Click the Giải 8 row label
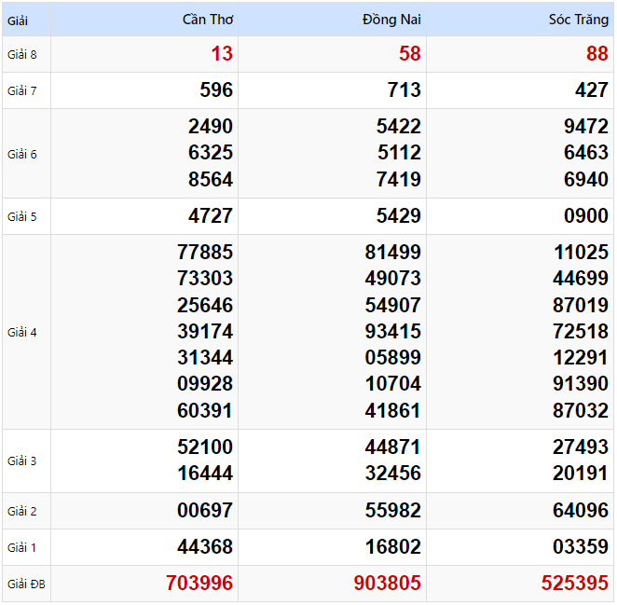Viewport: 617px width, 605px height. pos(22,54)
